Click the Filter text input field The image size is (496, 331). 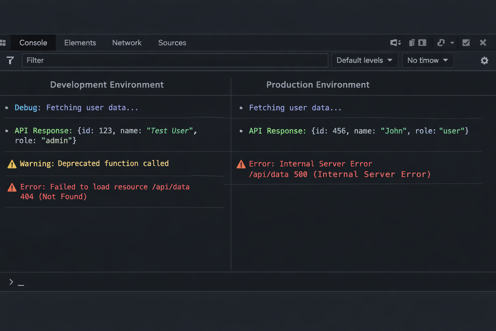click(175, 60)
